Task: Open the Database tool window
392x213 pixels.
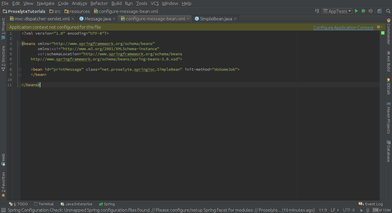Action: click(389, 151)
